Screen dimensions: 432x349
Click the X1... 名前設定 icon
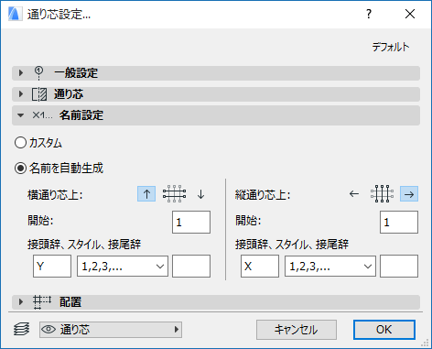42,115
